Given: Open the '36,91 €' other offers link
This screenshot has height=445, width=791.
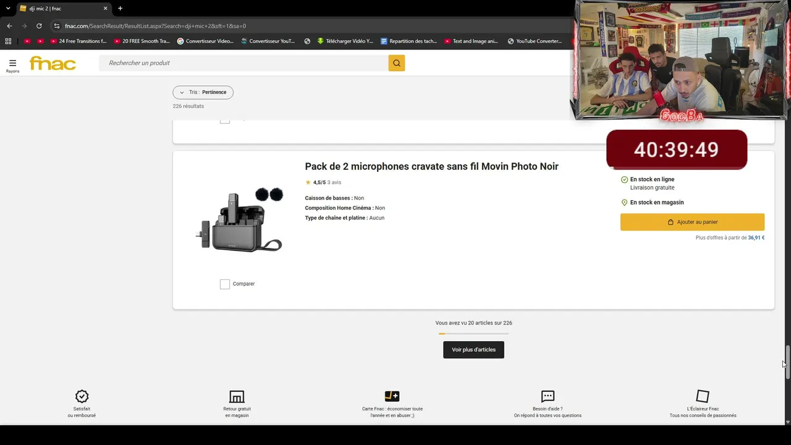Looking at the screenshot, I should 756,238.
